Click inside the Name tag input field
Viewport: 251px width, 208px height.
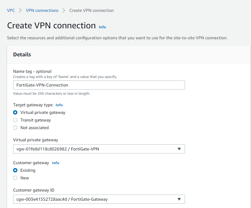[x=99, y=85]
